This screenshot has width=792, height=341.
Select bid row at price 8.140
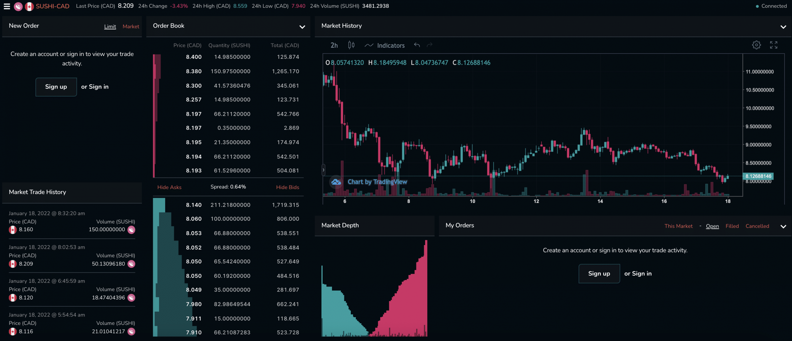point(228,205)
